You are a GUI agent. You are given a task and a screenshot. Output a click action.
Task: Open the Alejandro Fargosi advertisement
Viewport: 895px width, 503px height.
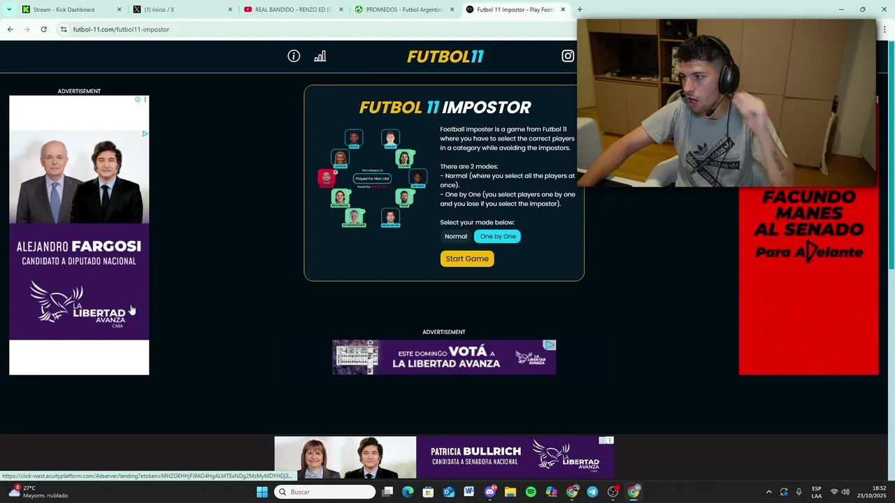(x=79, y=235)
